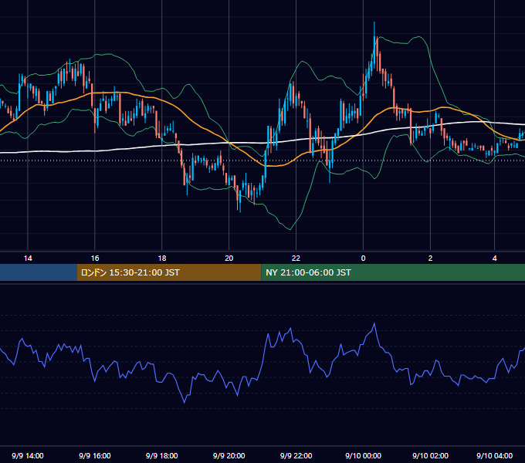Click the 9/9 14:00 date label

(28, 455)
